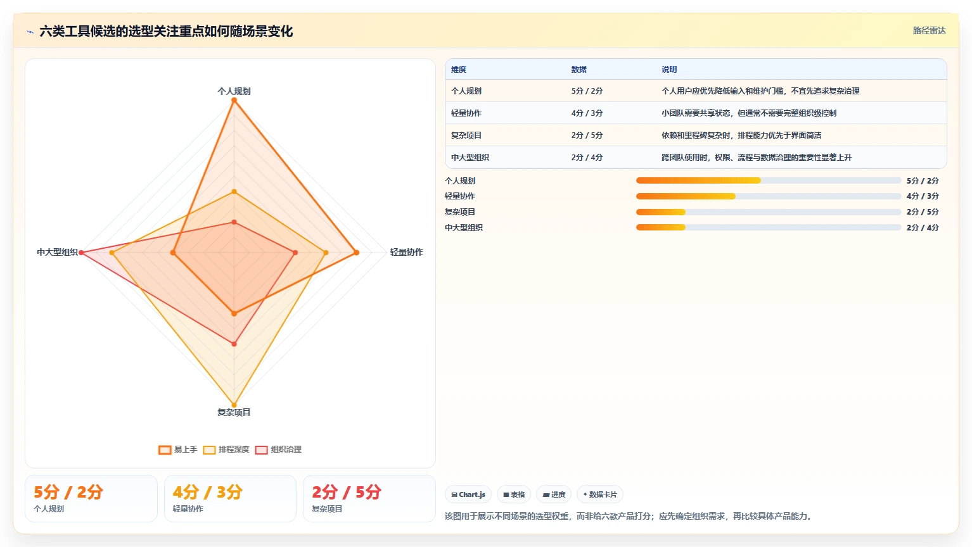Click the 路径雷达 label in header

pyautogui.click(x=929, y=30)
